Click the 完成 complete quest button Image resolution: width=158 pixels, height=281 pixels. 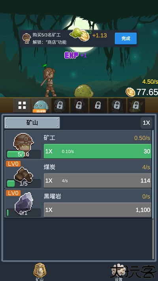[126, 38]
